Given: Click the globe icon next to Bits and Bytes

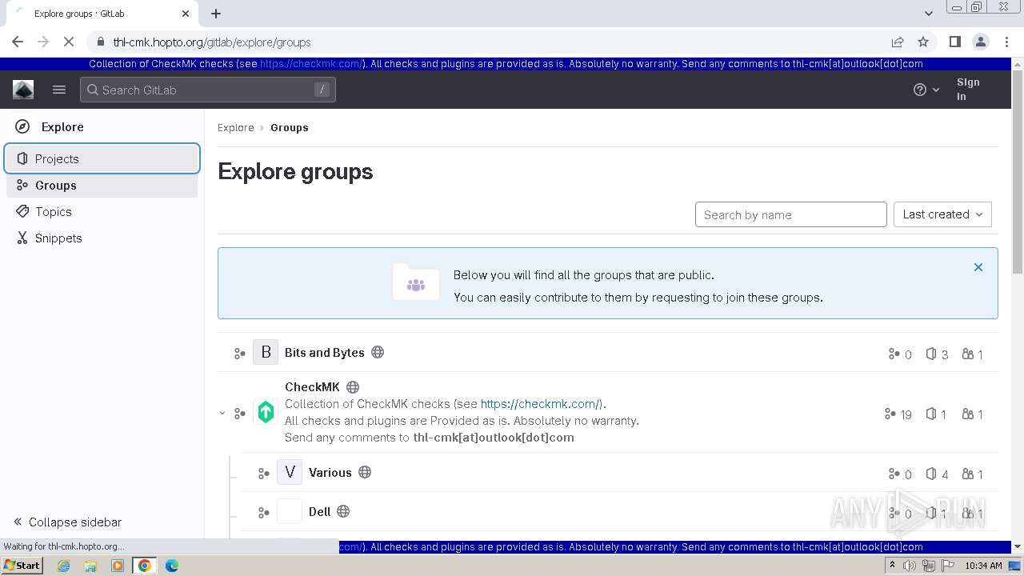Looking at the screenshot, I should point(378,352).
